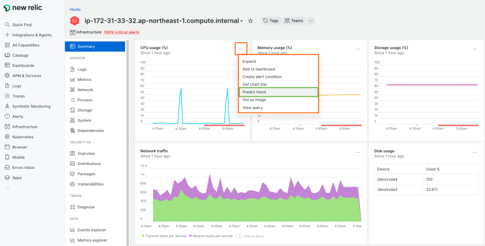
Task: Select Expand in chart menu
Action: [x=279, y=61]
